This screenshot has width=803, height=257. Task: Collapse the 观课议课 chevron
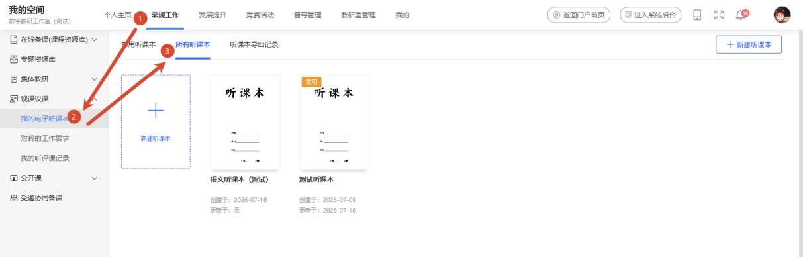coord(94,99)
